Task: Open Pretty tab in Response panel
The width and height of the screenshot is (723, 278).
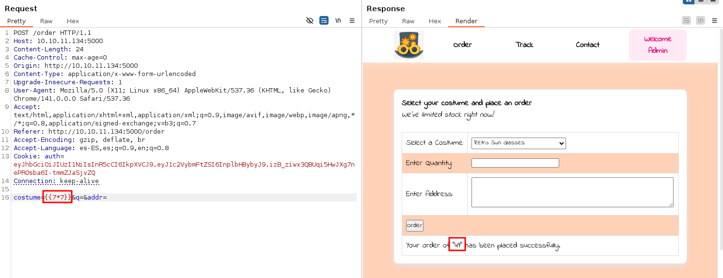Action: [378, 21]
